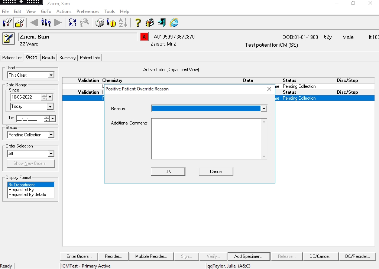Expand the 'Today' date range dropdown
The height and width of the screenshot is (269, 379).
click(x=50, y=106)
